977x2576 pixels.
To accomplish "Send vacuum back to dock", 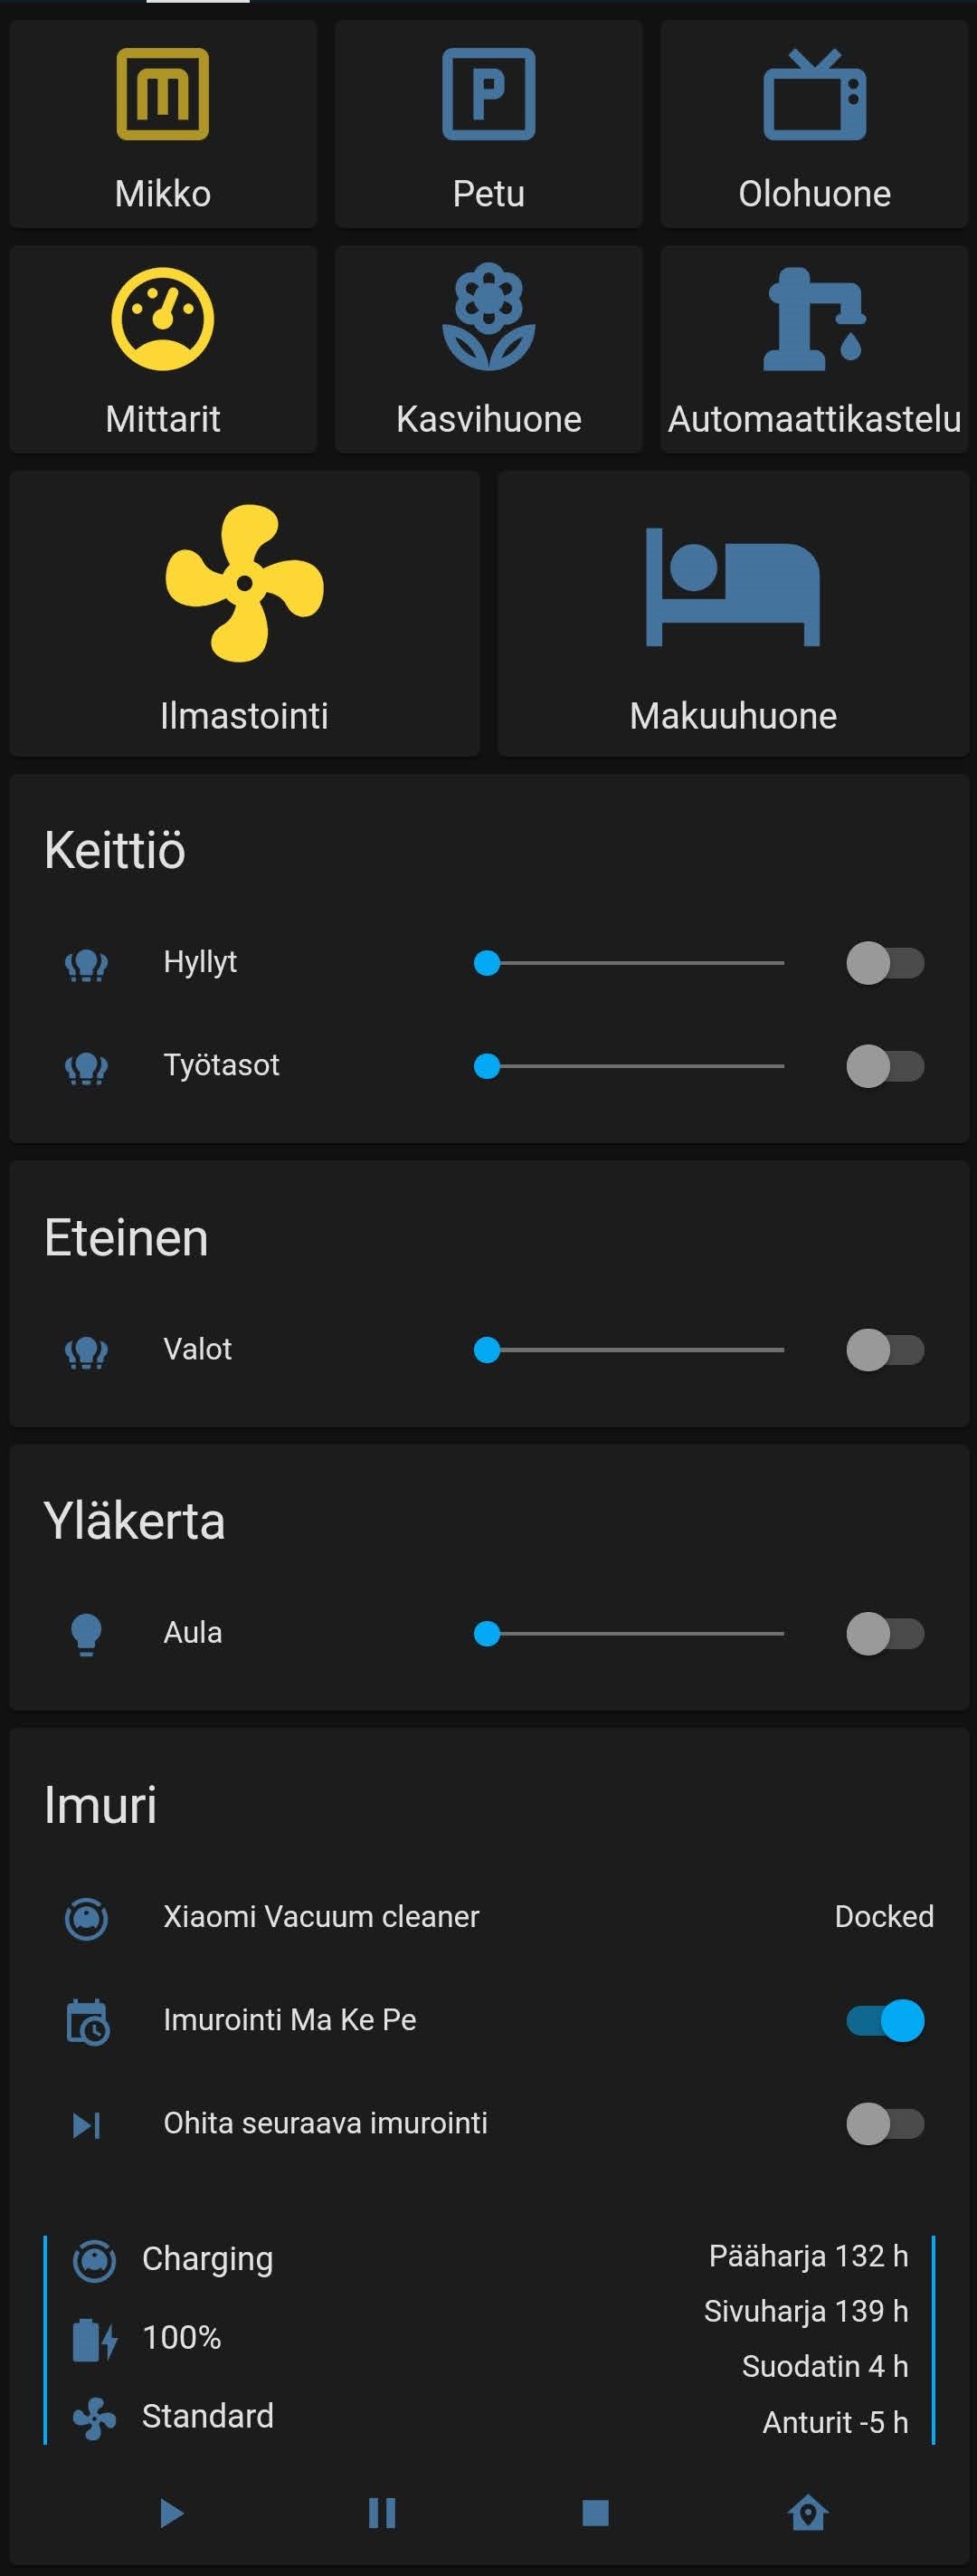I will click(807, 2512).
